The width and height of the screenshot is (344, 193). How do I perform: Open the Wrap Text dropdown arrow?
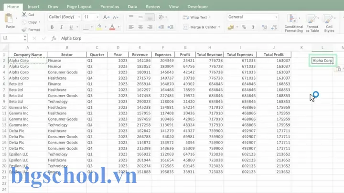click(210, 17)
